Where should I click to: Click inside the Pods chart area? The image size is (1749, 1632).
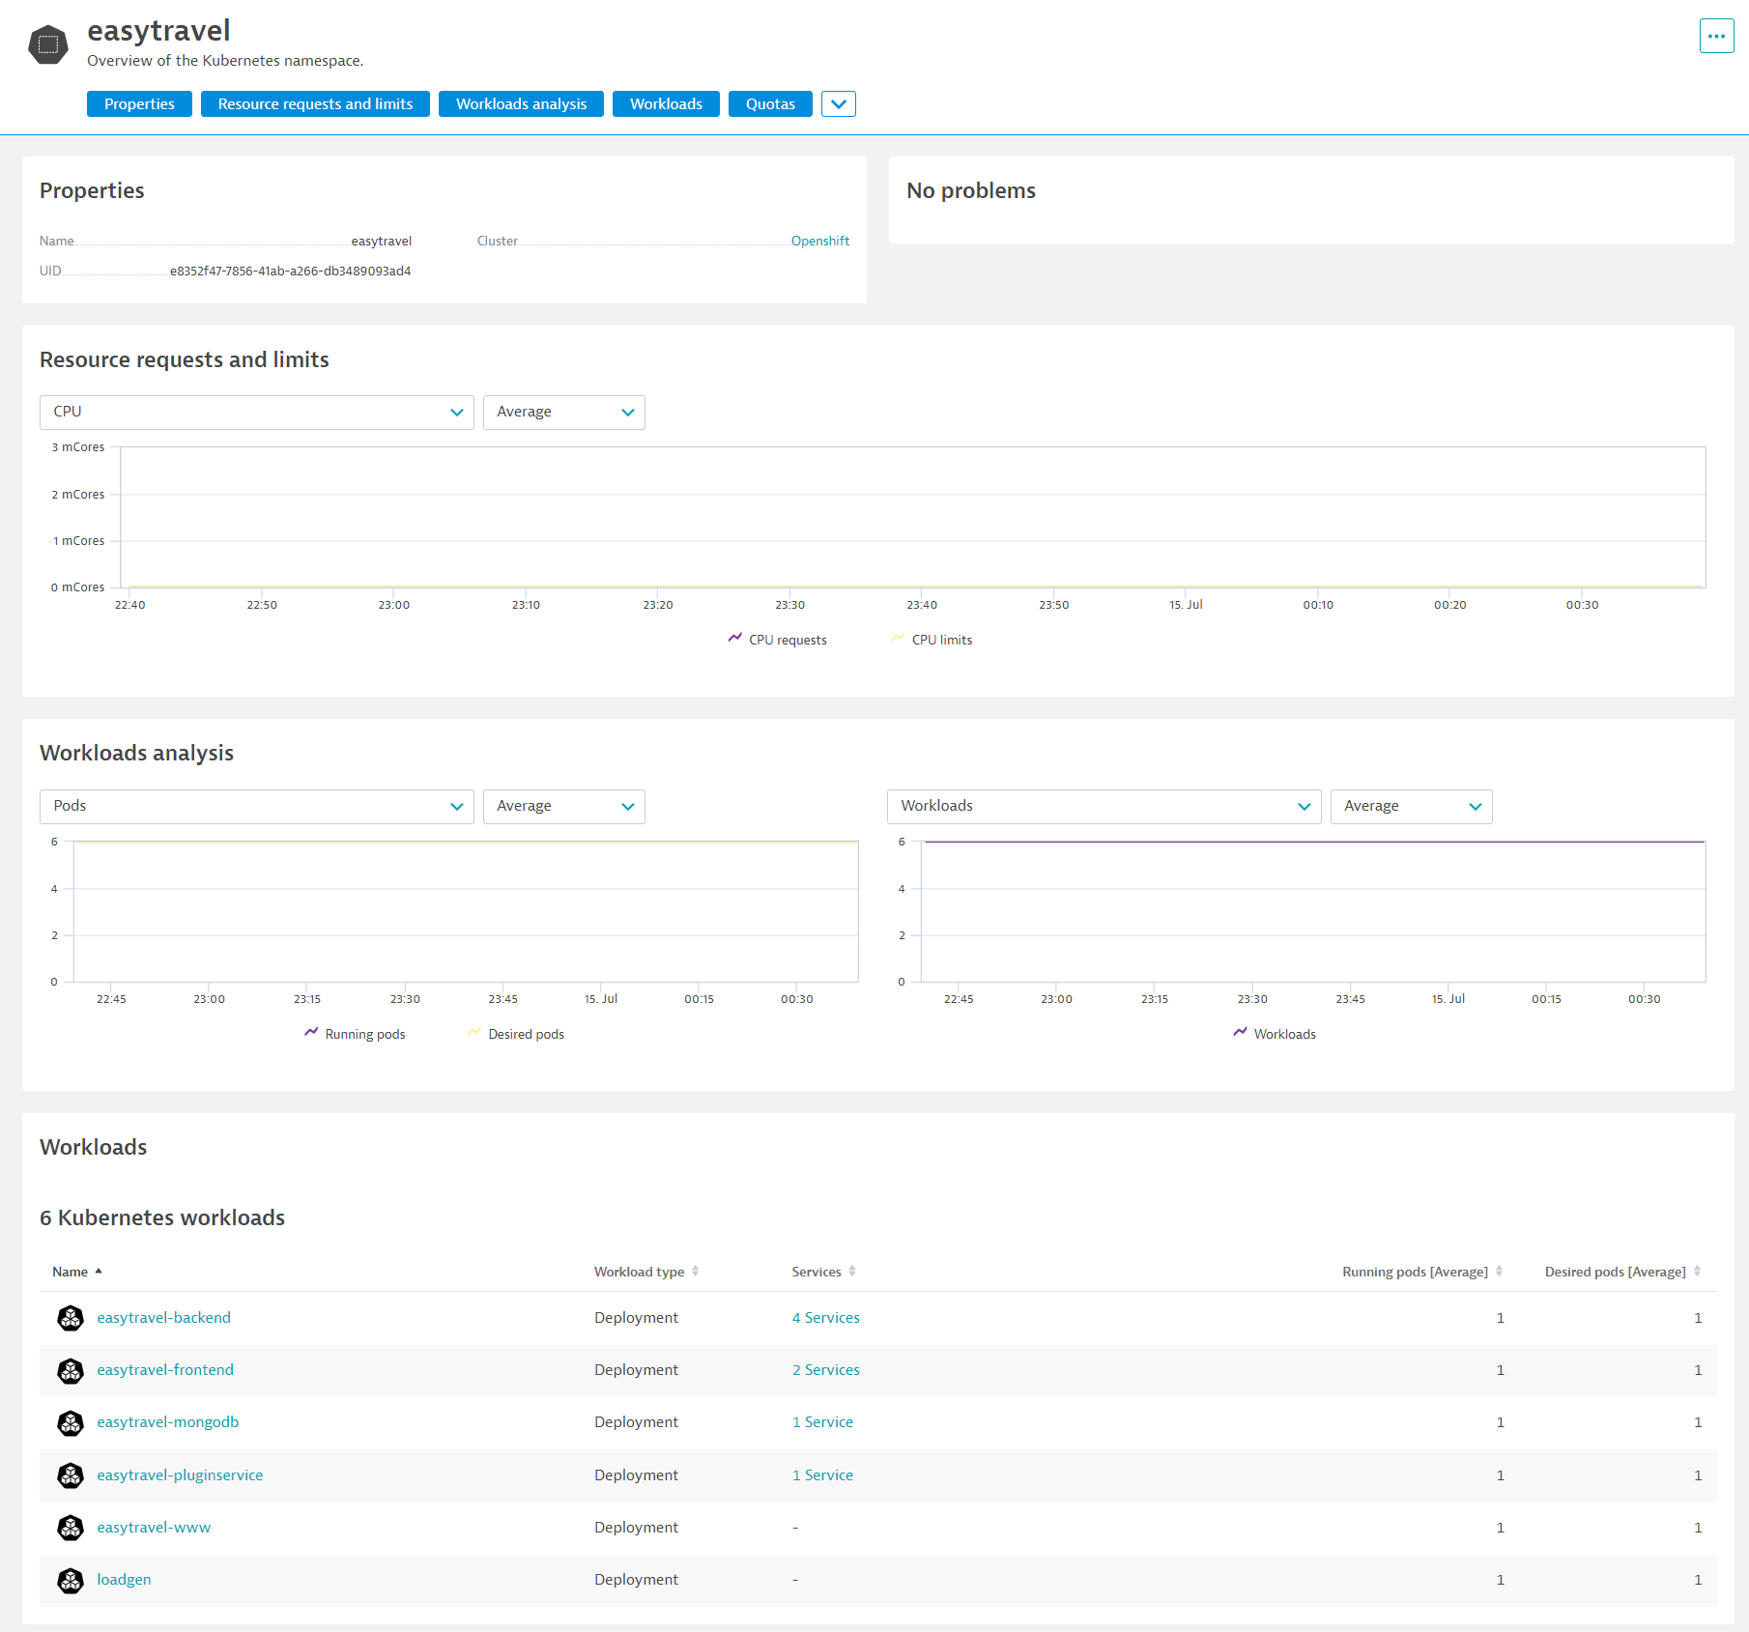tap(466, 911)
